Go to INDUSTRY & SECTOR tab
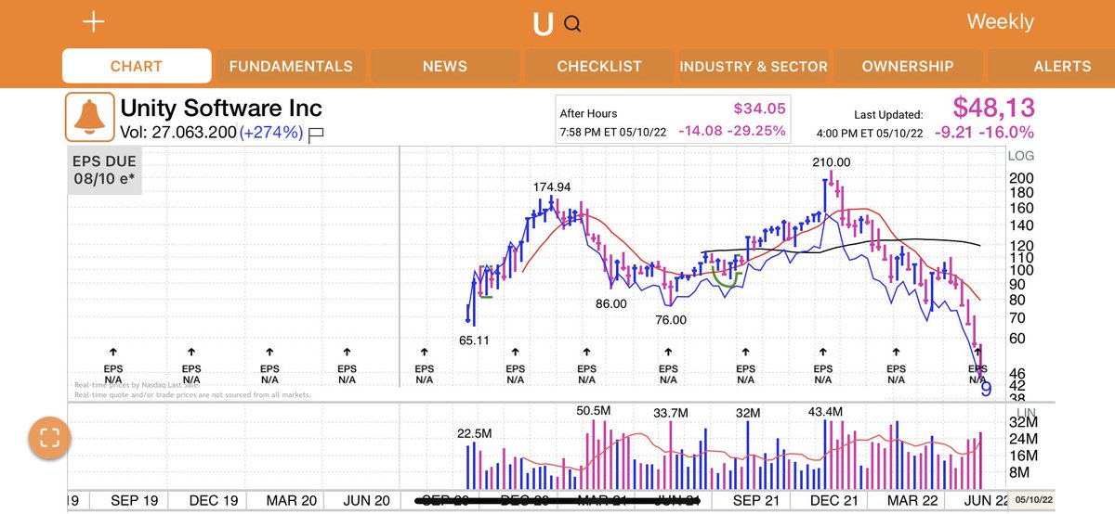The height and width of the screenshot is (514, 1115). point(754,66)
